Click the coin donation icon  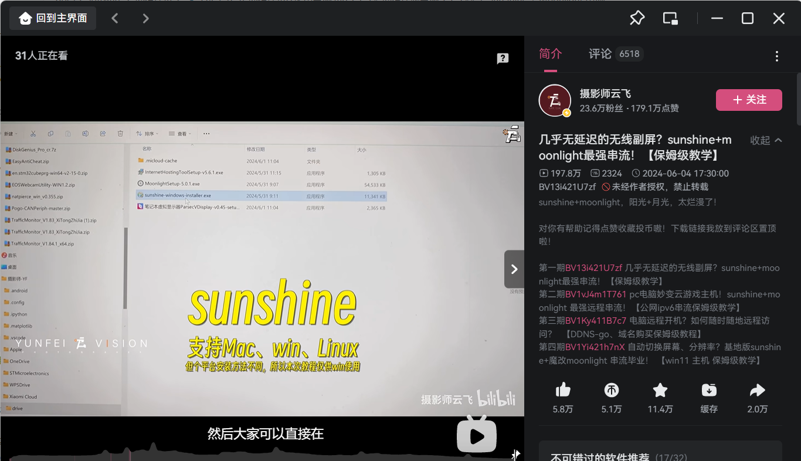(x=612, y=391)
